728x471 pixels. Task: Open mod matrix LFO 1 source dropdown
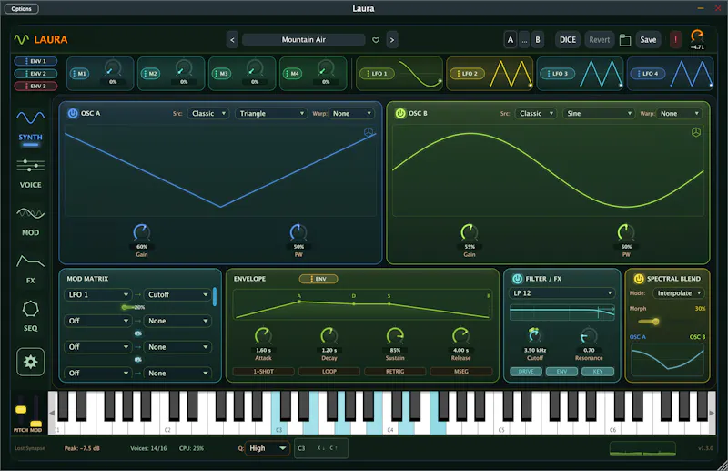coord(97,295)
